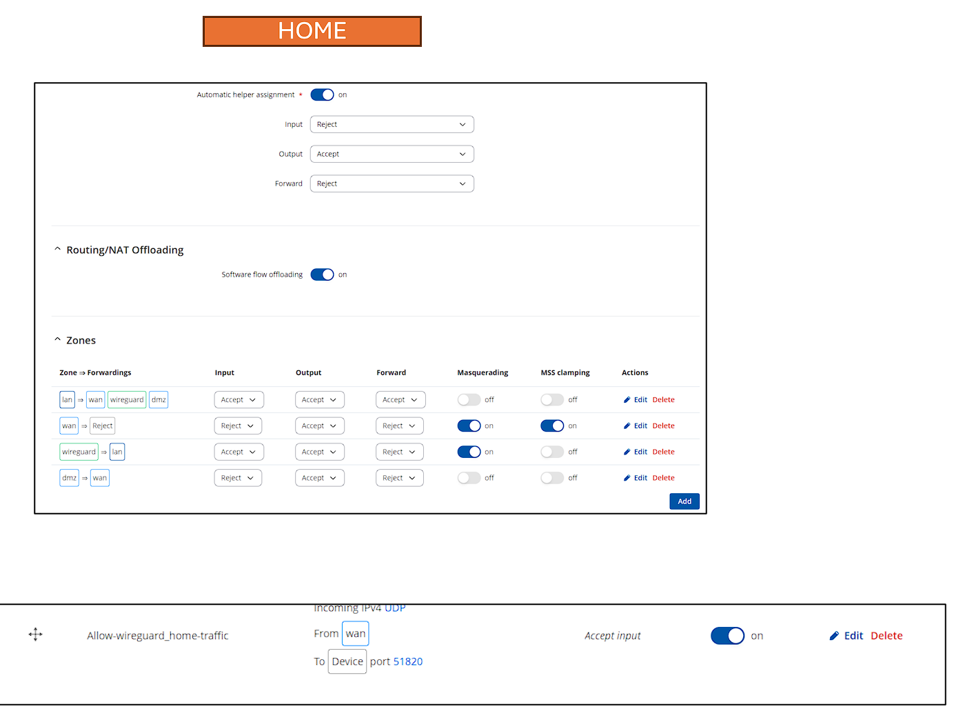Toggle Masquerading for dmz zone
The height and width of the screenshot is (720, 954).
(469, 478)
